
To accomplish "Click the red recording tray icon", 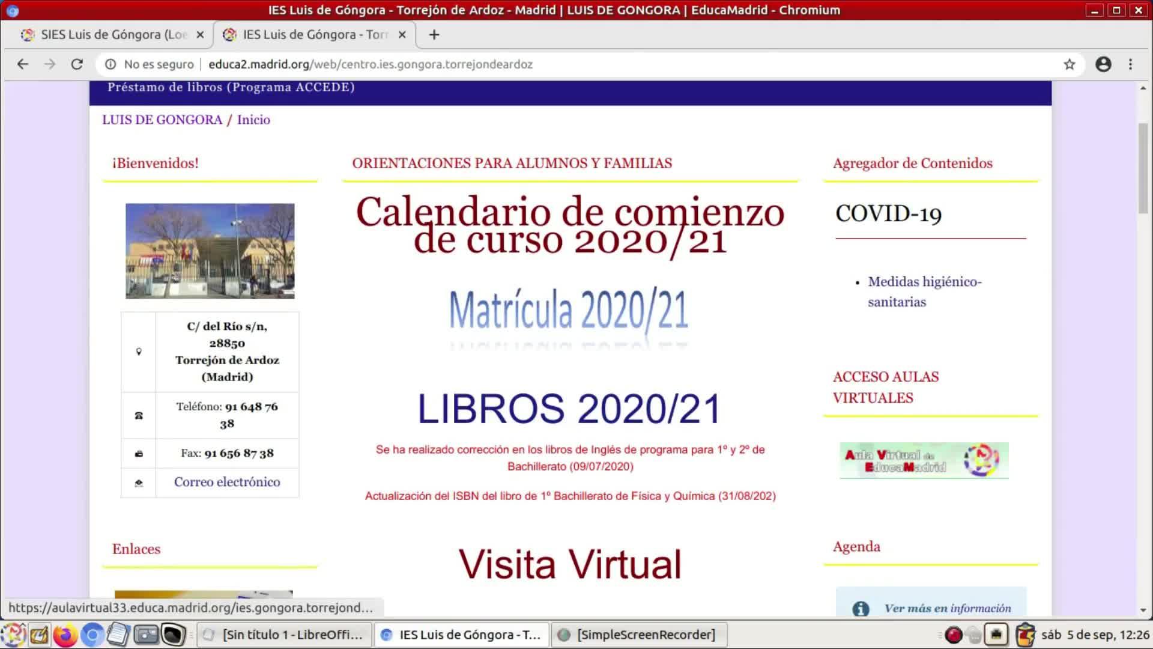I will 953,635.
